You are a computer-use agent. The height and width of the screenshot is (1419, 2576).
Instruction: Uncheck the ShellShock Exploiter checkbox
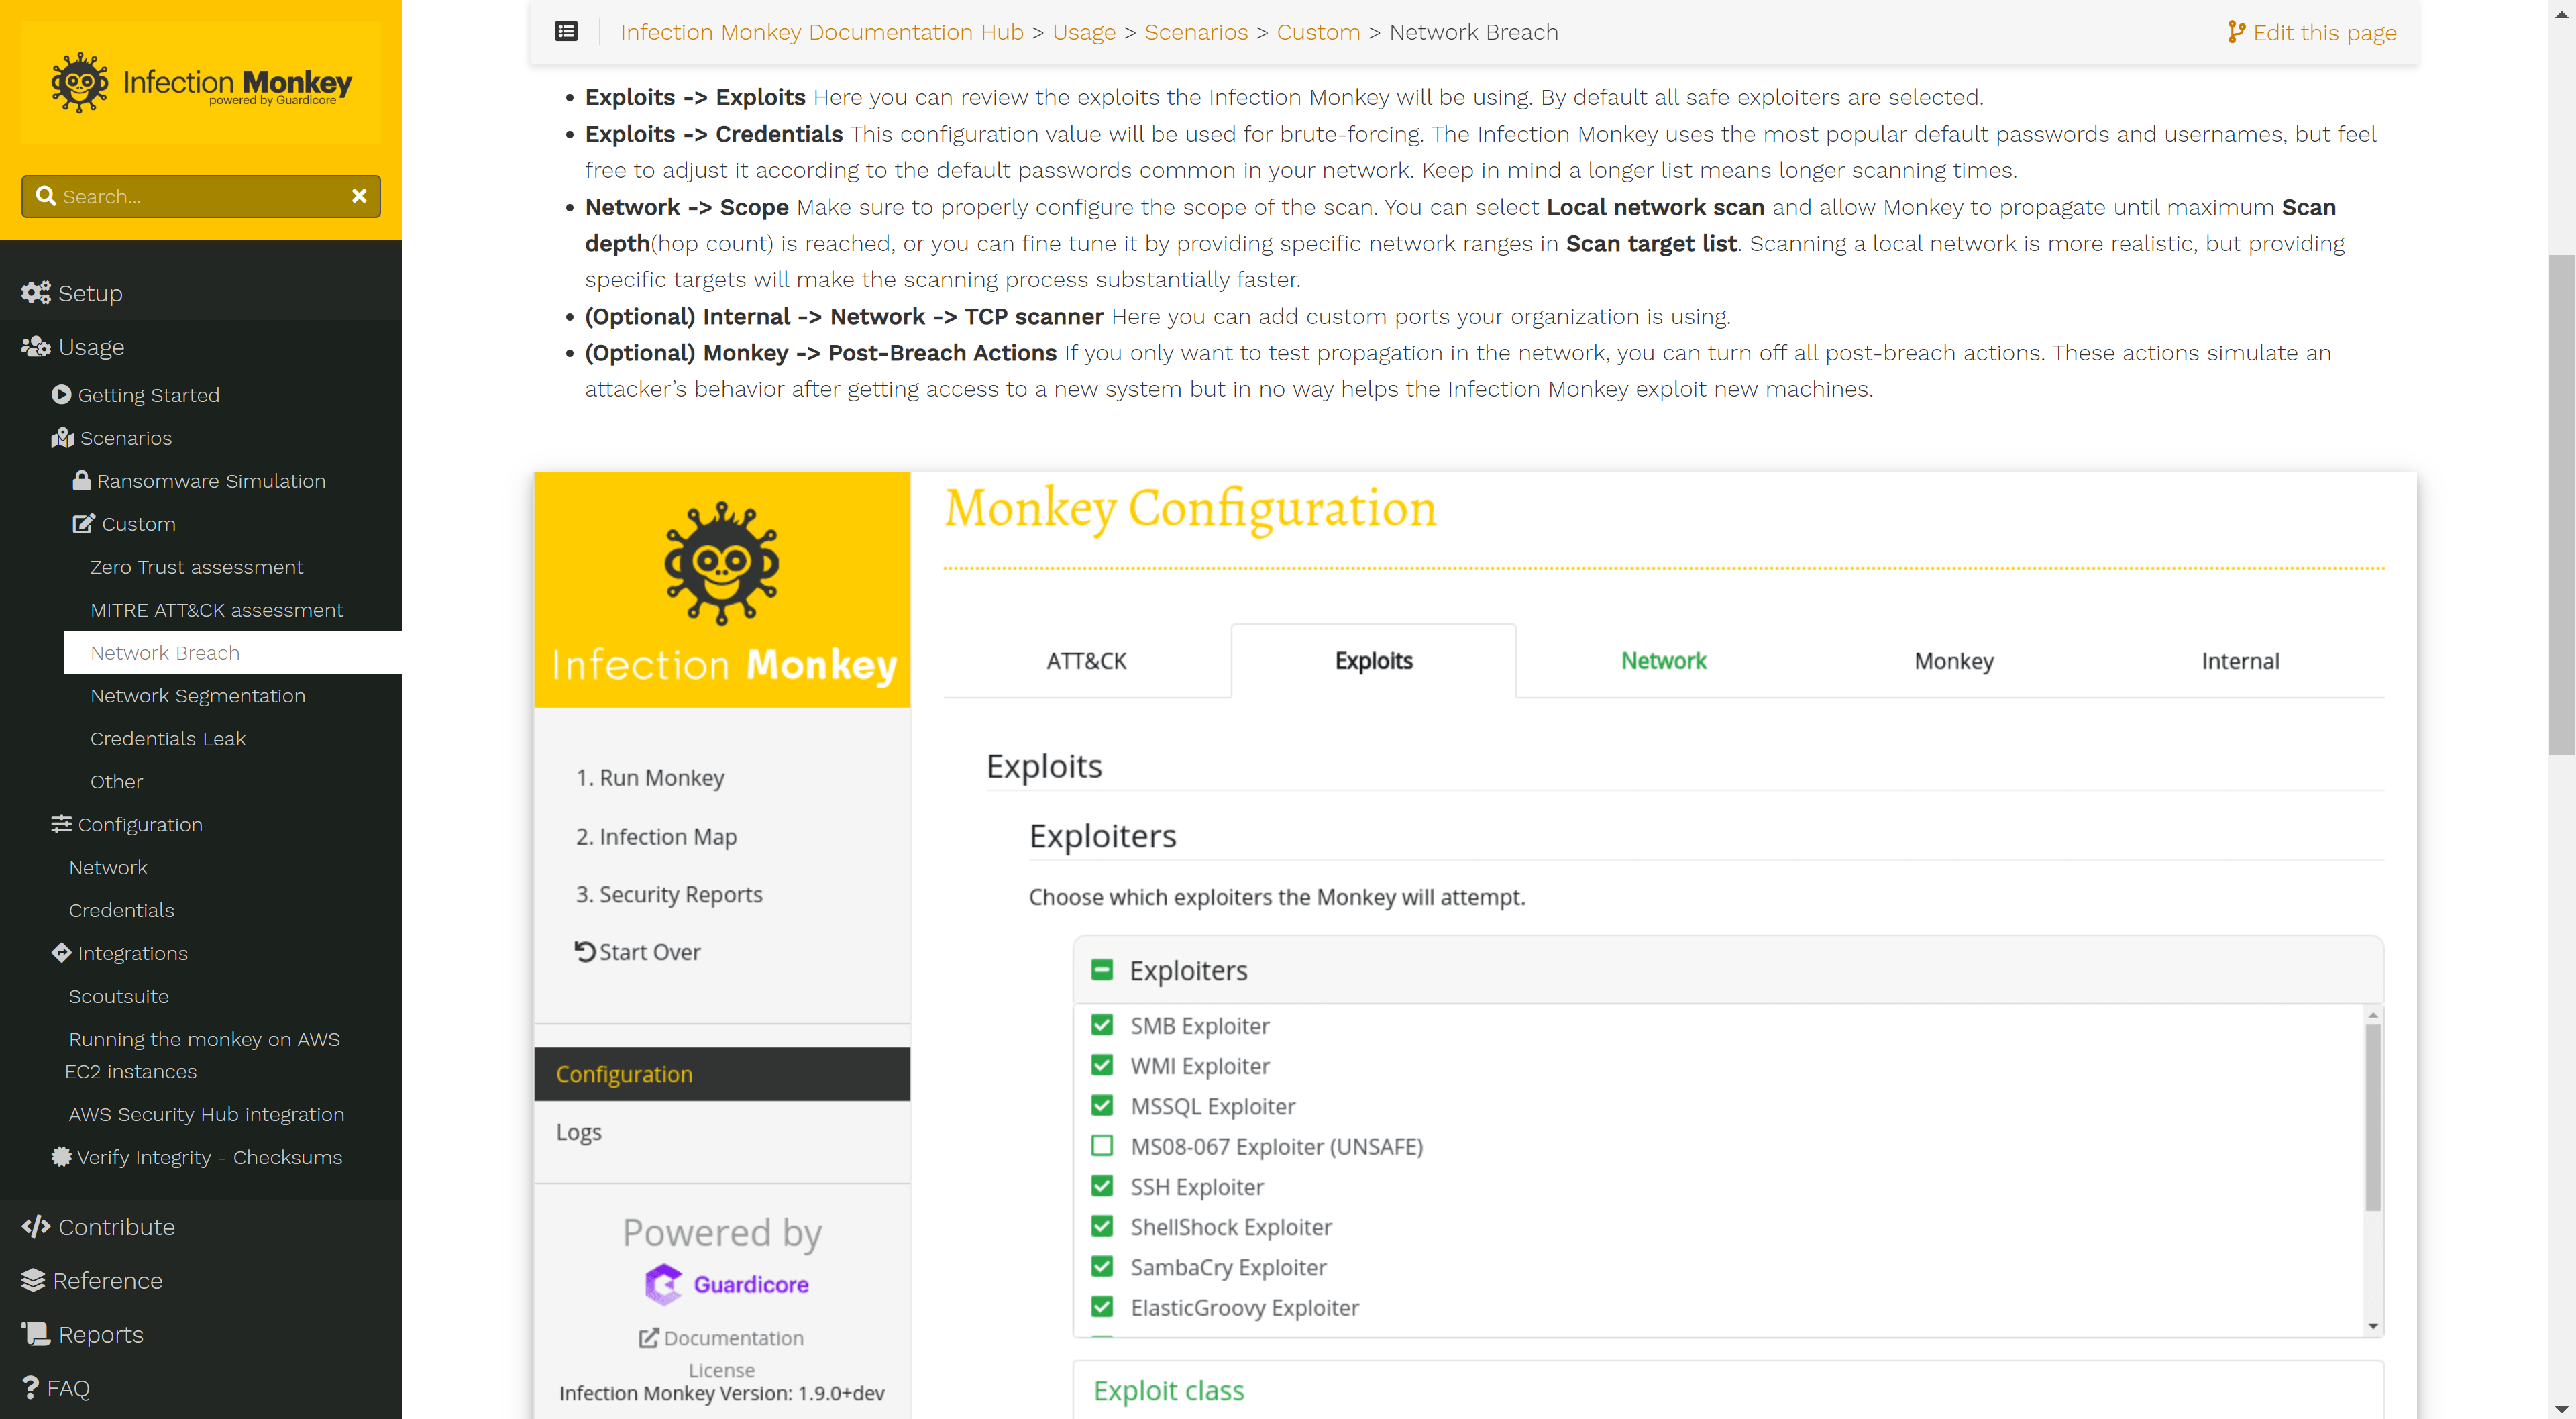pos(1102,1226)
